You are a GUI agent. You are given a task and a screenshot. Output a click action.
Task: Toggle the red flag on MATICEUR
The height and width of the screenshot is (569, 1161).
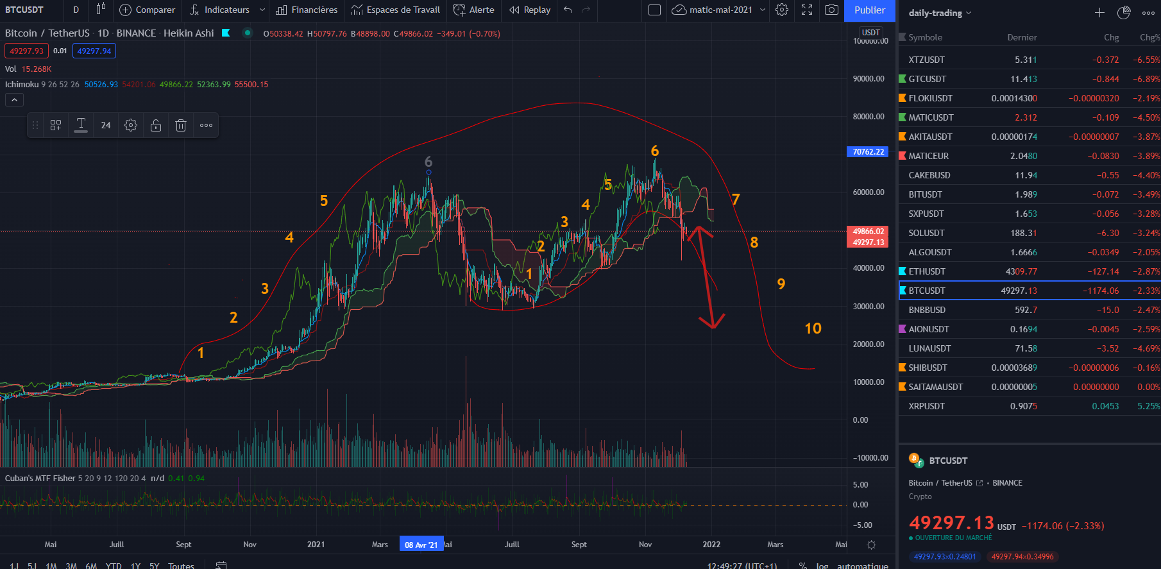(903, 156)
